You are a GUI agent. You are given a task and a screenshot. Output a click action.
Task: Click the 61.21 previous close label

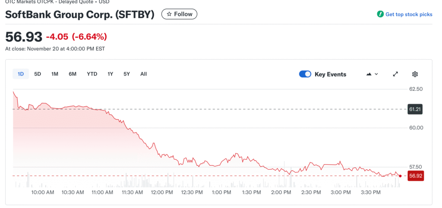click(415, 109)
